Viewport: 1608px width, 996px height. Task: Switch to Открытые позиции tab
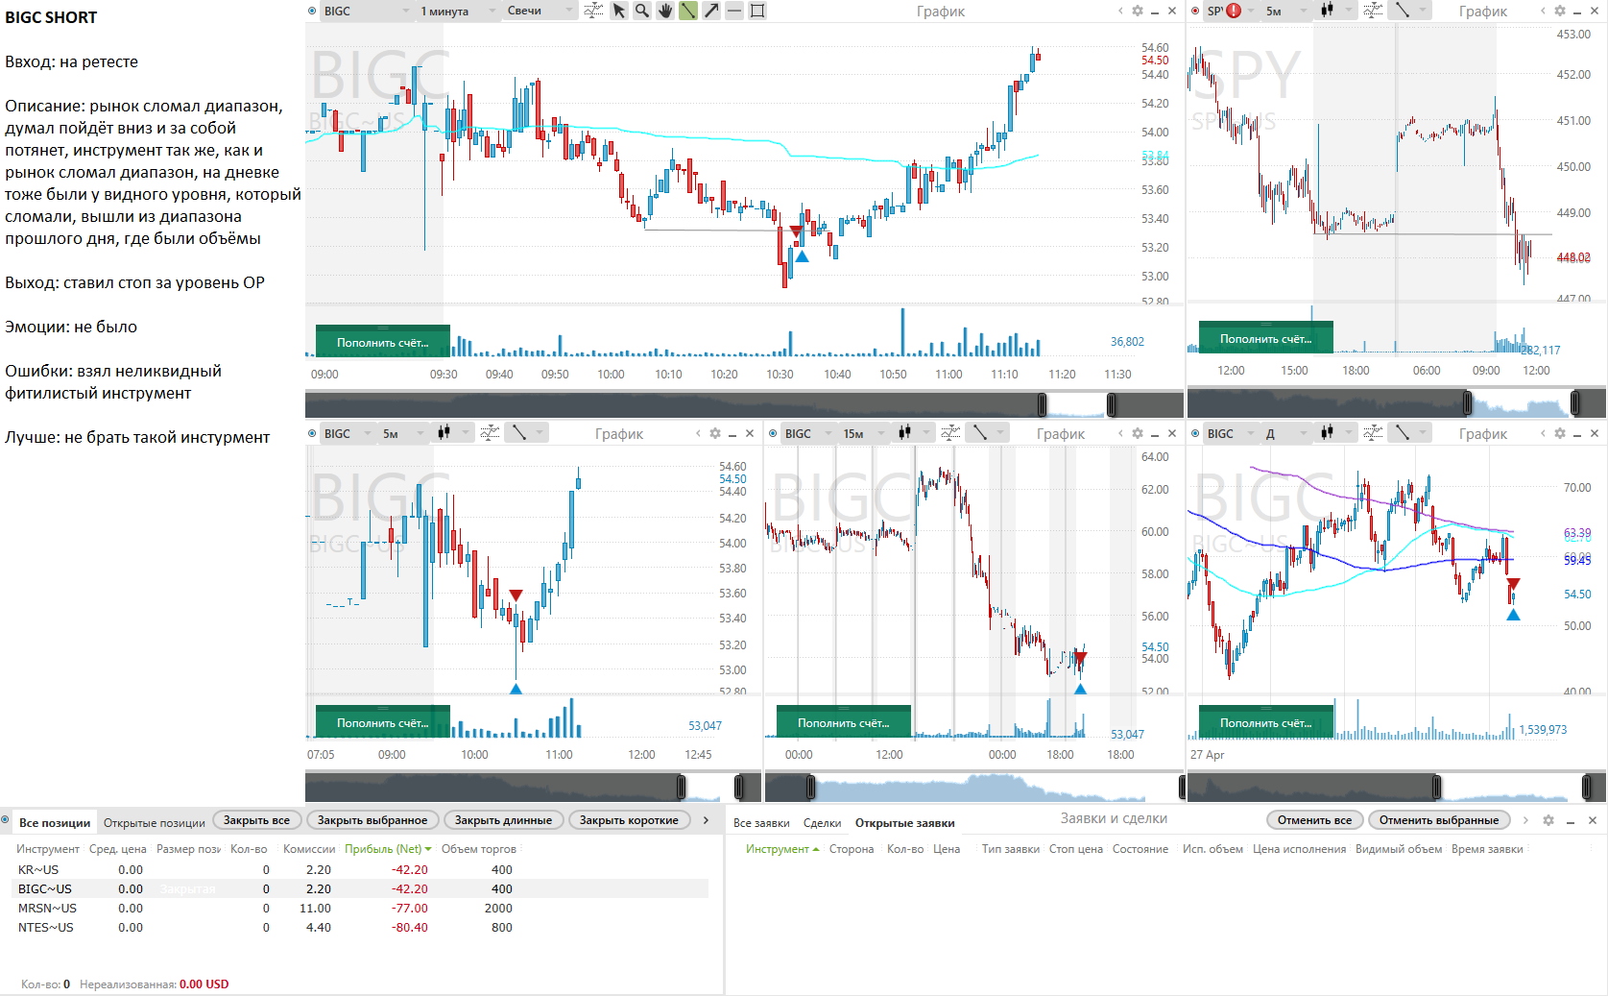pos(155,822)
